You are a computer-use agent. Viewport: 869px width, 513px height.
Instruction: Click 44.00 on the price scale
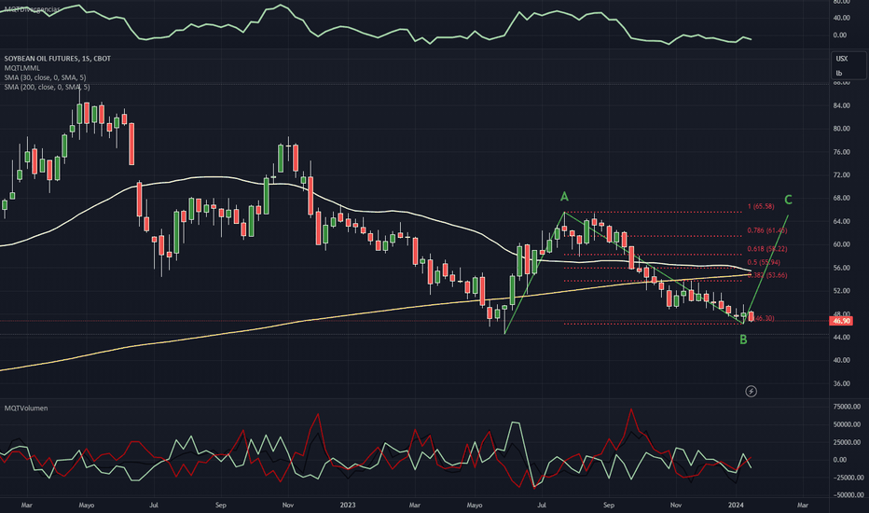(x=841, y=338)
